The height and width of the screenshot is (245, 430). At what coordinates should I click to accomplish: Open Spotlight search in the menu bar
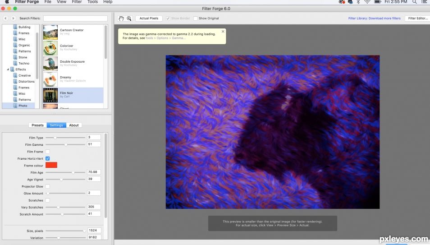[x=414, y=2]
